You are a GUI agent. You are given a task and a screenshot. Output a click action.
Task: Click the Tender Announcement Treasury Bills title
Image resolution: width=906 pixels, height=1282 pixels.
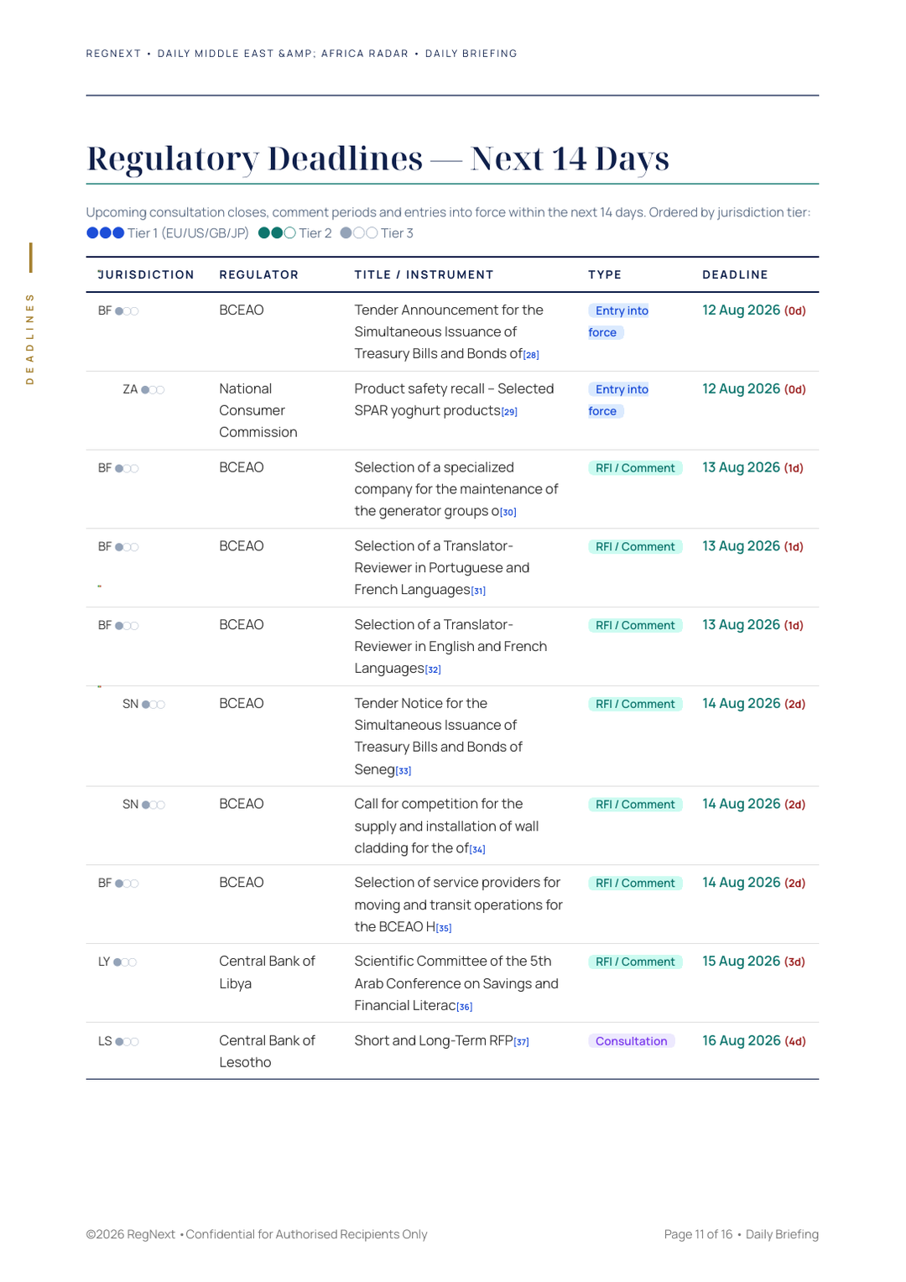[x=449, y=332]
